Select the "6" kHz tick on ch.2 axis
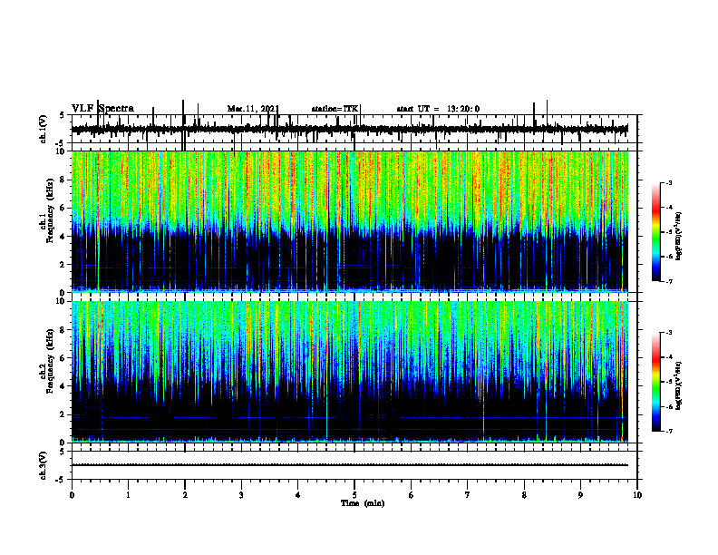Screen dimensions: 718x555 (63, 358)
